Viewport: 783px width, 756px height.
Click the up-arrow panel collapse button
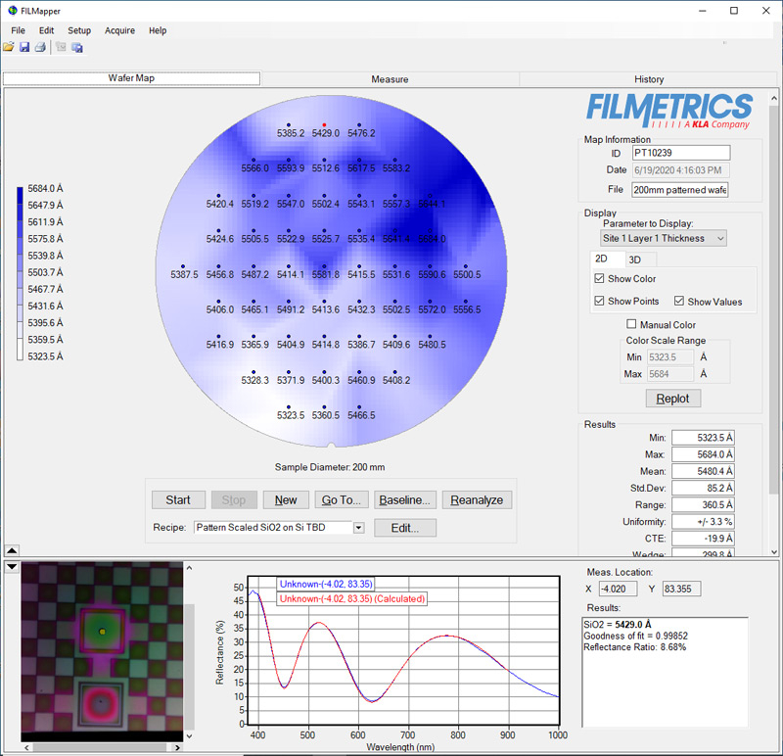coord(11,550)
